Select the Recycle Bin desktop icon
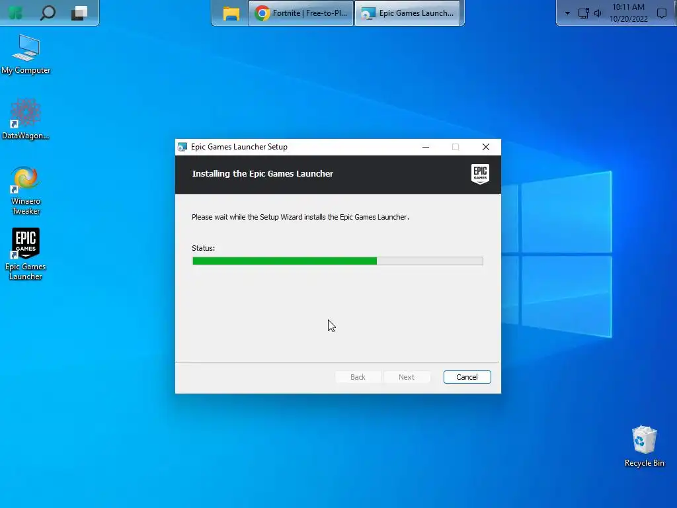This screenshot has height=508, width=677. coord(644,446)
